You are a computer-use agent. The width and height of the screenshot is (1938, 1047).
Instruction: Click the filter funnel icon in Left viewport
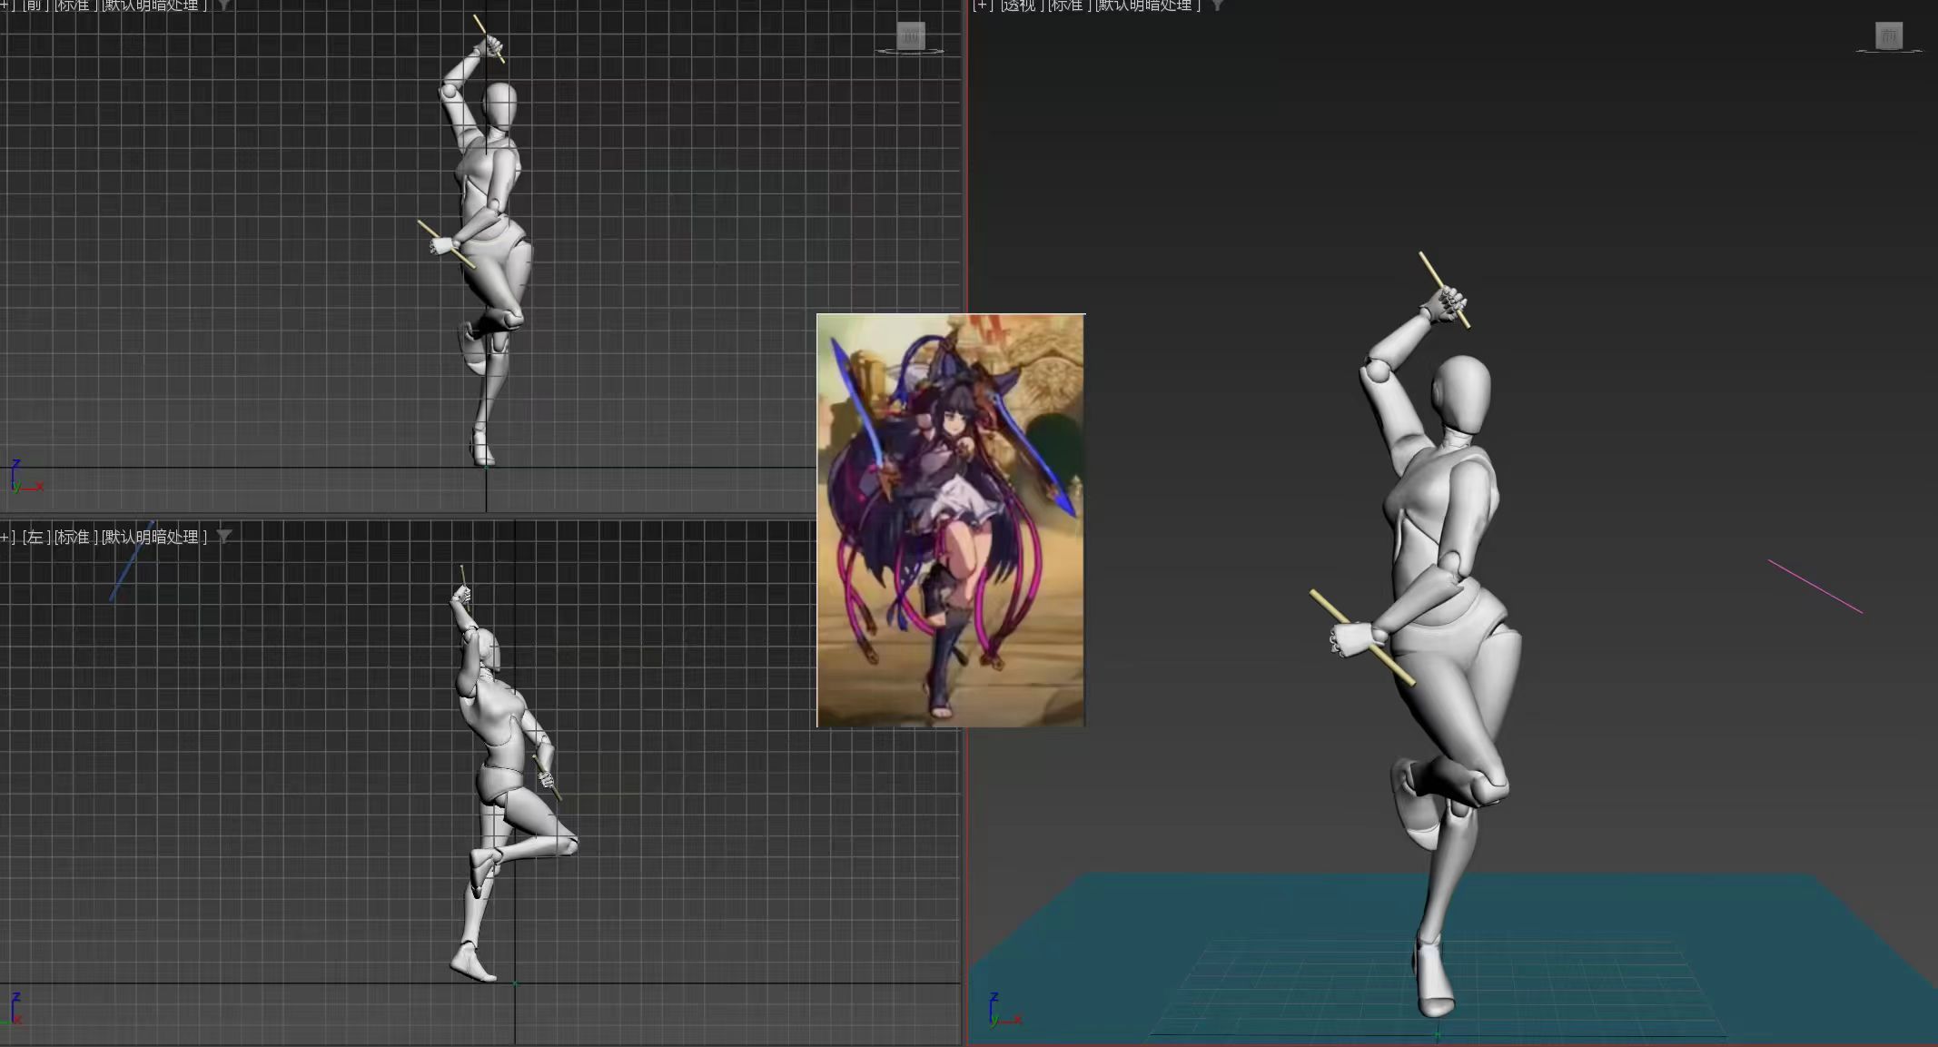(x=224, y=536)
